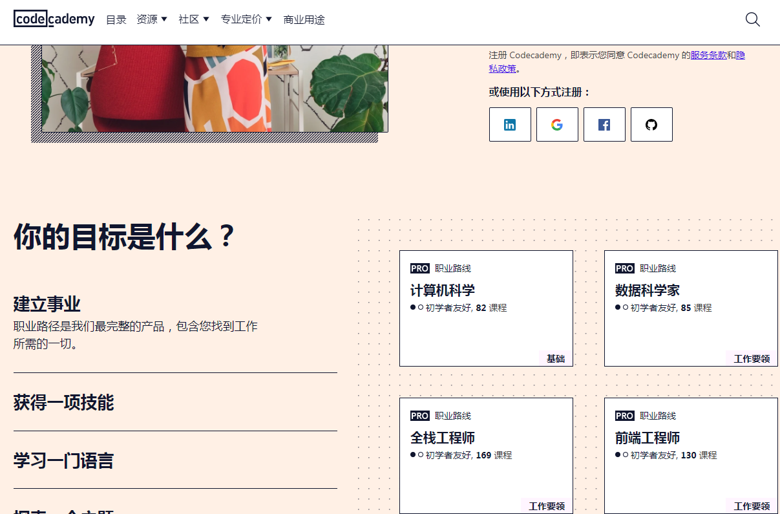Screen dimensions: 780x514
Task: Open the 全栈工程师 career path card
Action: (486, 456)
